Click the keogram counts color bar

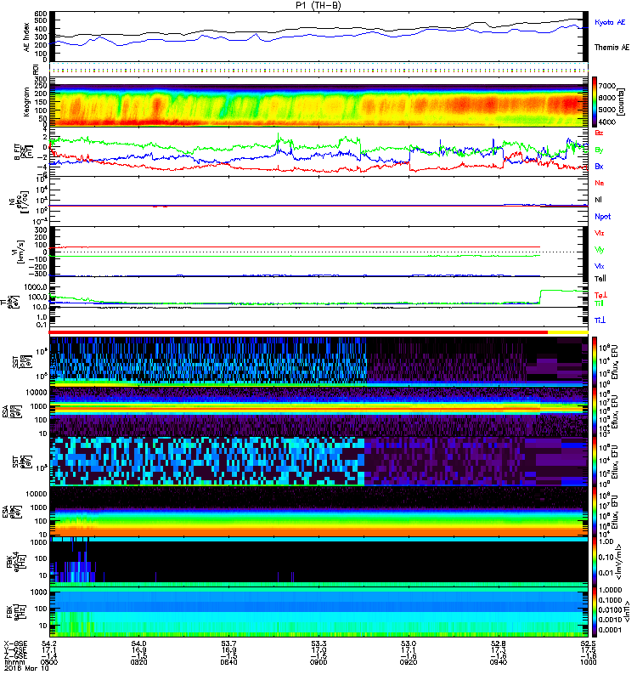(x=594, y=102)
